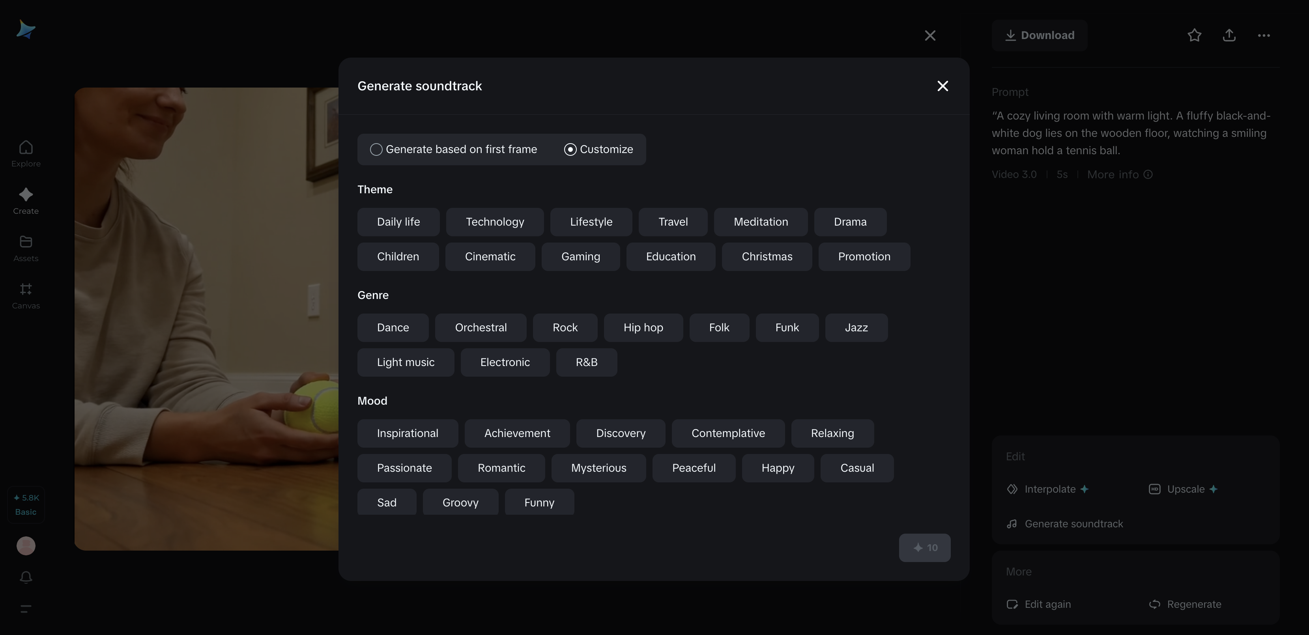Select Generate based on first frame option
The width and height of the screenshot is (1309, 635).
pyautogui.click(x=376, y=149)
